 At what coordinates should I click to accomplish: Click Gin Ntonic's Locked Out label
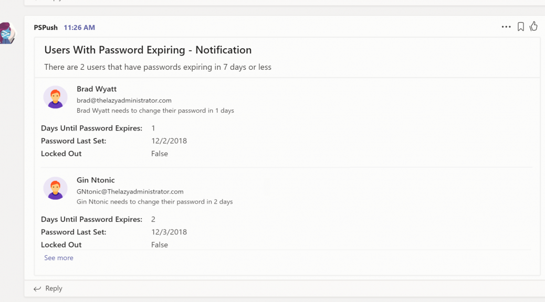tap(61, 245)
